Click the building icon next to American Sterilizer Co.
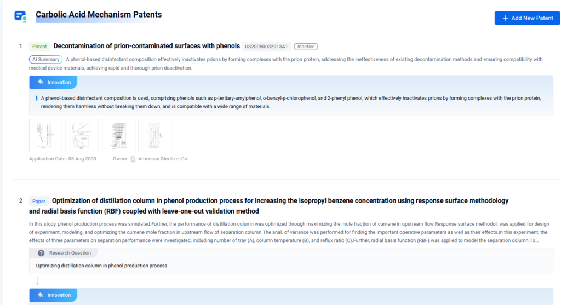 [133, 159]
